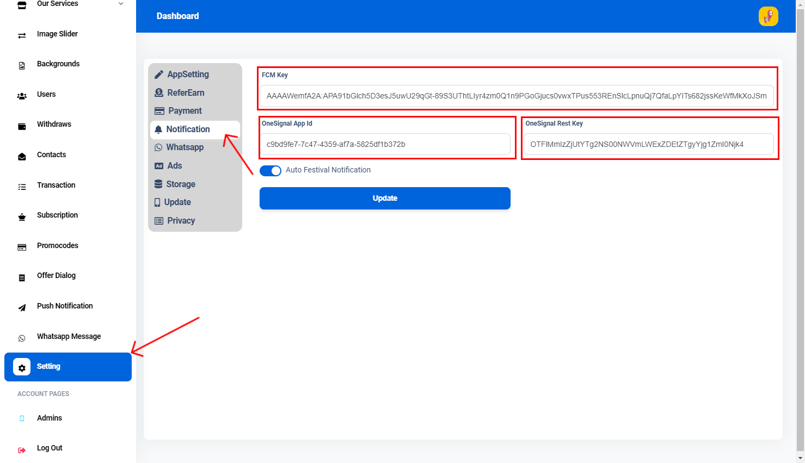Screen dimensions: 805x463
Task: Click the Promocodes card icon
Action: [x=22, y=248]
